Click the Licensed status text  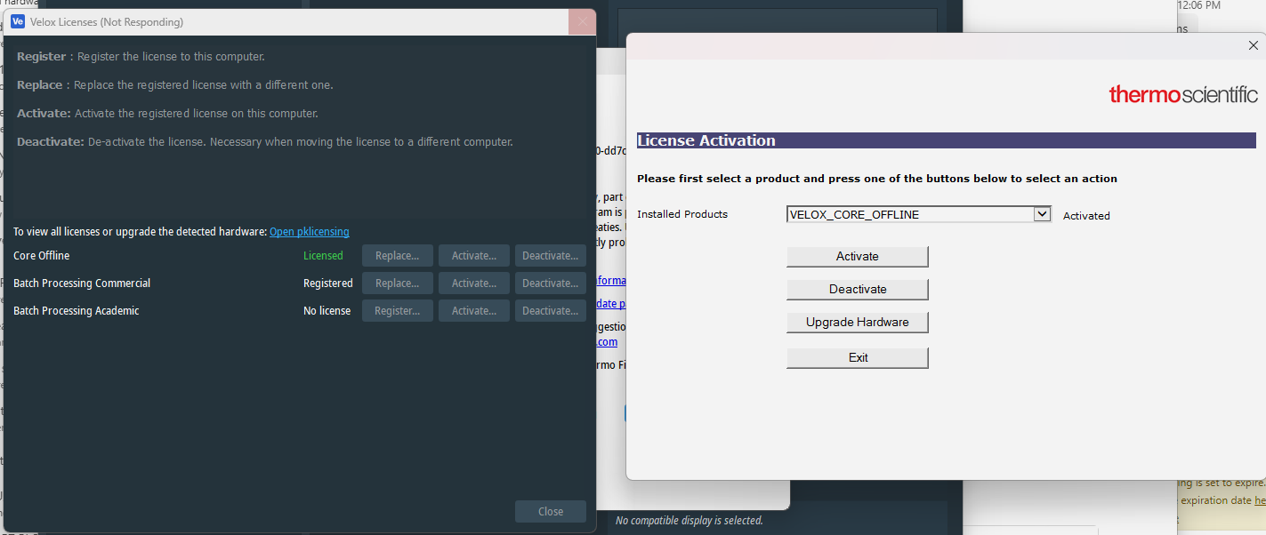323,256
